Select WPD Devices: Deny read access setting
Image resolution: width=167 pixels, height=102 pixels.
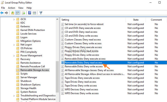81,89
